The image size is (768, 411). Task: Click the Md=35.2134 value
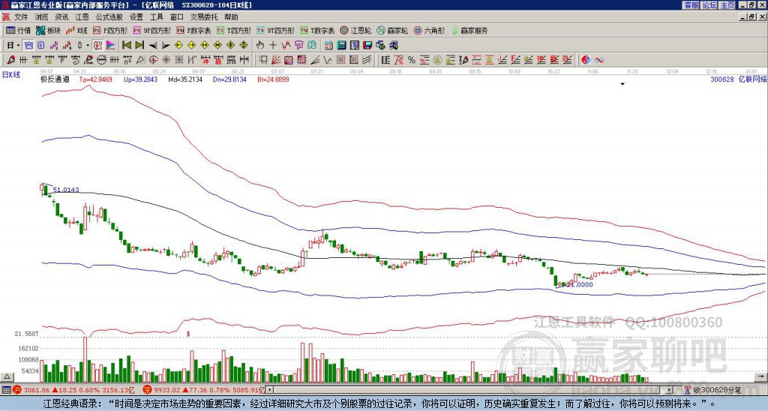[x=185, y=79]
